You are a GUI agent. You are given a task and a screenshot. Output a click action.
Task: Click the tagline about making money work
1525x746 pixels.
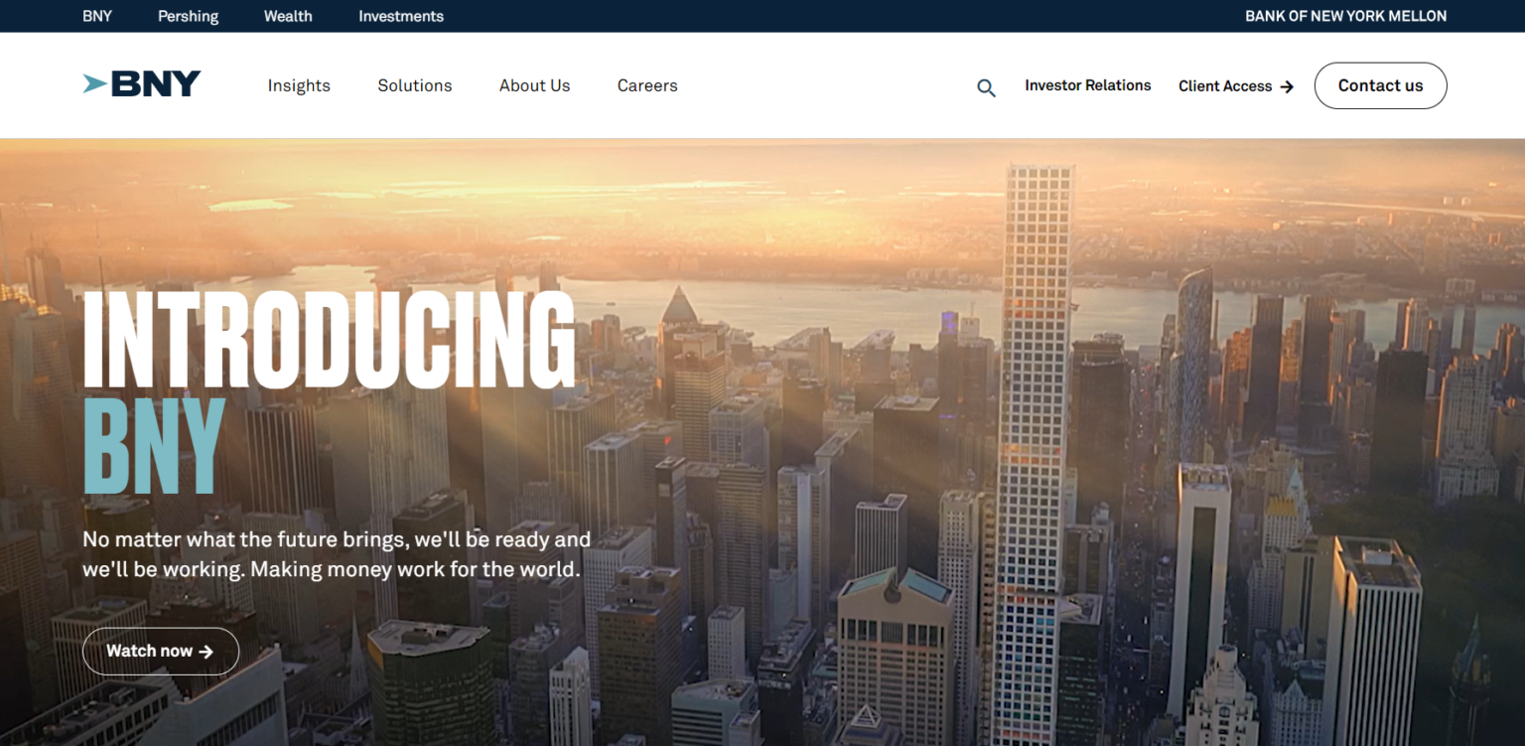click(337, 554)
